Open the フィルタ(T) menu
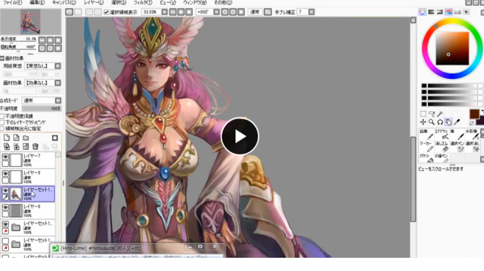The height and width of the screenshot is (271, 484). click(x=143, y=2)
